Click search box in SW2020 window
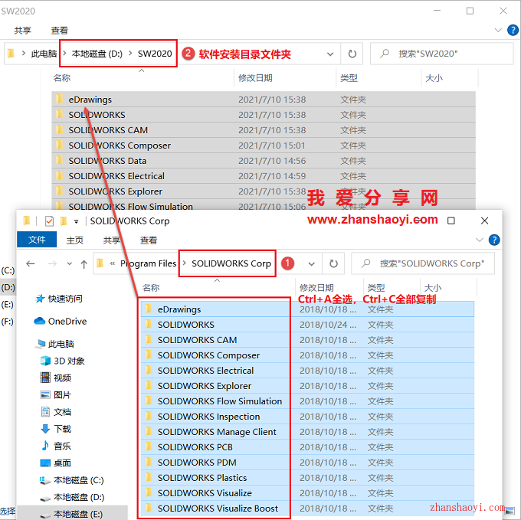Image resolution: width=521 pixels, height=520 pixels. pos(442,54)
